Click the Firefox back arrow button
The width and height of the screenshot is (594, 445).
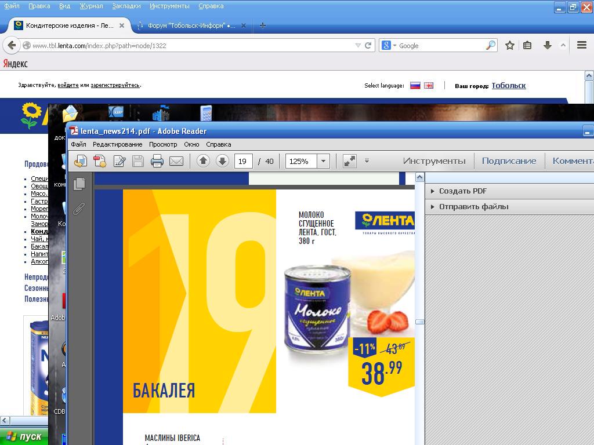[12, 45]
